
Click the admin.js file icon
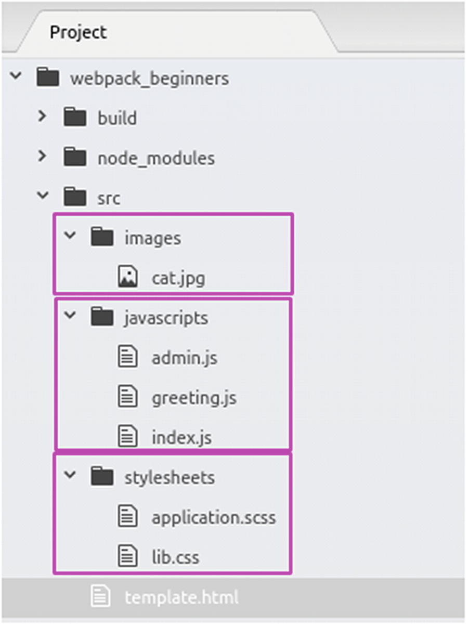tap(127, 357)
